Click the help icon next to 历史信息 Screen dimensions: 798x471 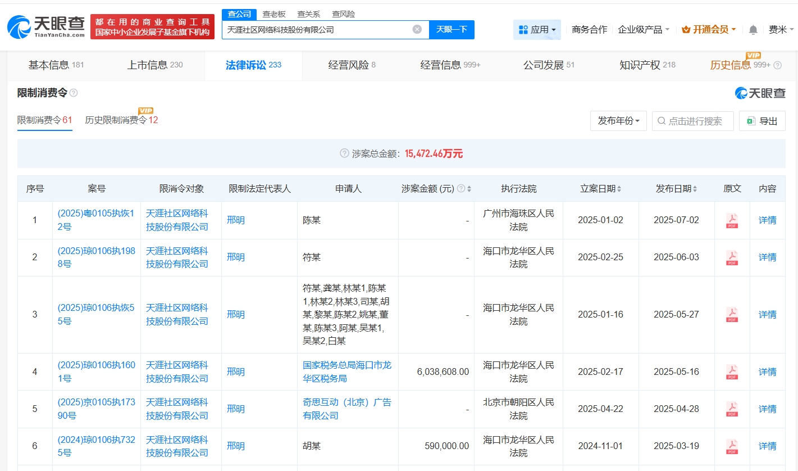pyautogui.click(x=777, y=65)
